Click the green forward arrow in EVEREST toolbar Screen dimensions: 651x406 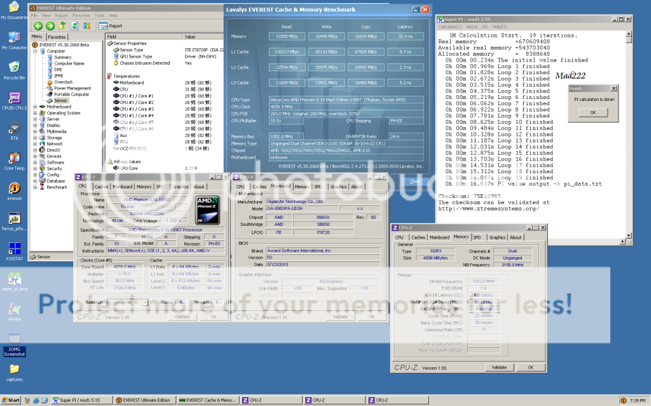point(50,26)
